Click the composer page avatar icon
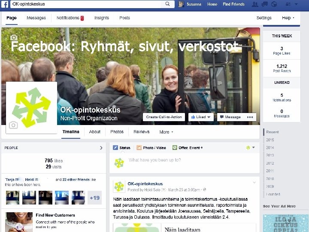The width and height of the screenshot is (309, 232). click(x=119, y=163)
